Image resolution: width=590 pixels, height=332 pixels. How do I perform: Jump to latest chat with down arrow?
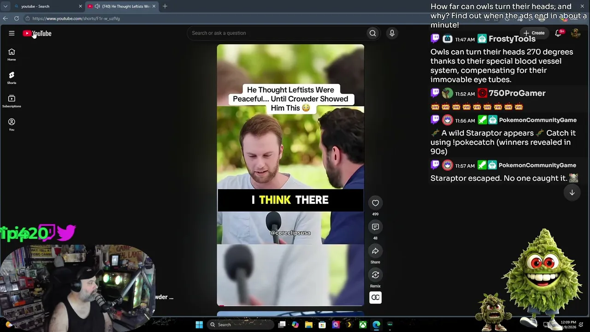[x=572, y=193]
